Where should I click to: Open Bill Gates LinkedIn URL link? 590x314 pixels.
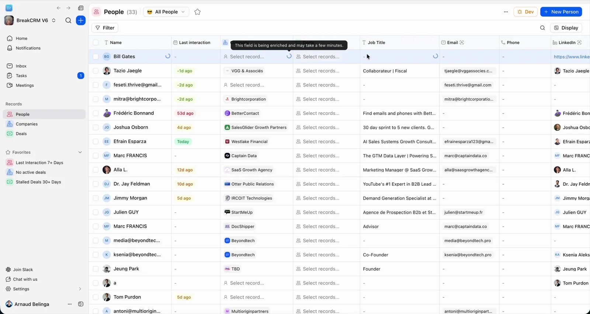pos(571,57)
